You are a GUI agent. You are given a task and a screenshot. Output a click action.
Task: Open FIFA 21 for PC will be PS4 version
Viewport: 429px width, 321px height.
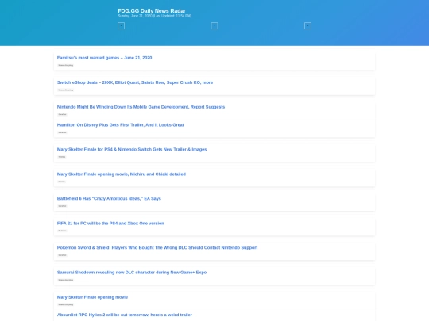click(110, 224)
